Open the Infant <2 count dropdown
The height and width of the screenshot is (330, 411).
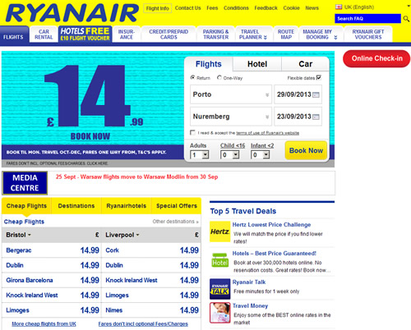coord(260,155)
